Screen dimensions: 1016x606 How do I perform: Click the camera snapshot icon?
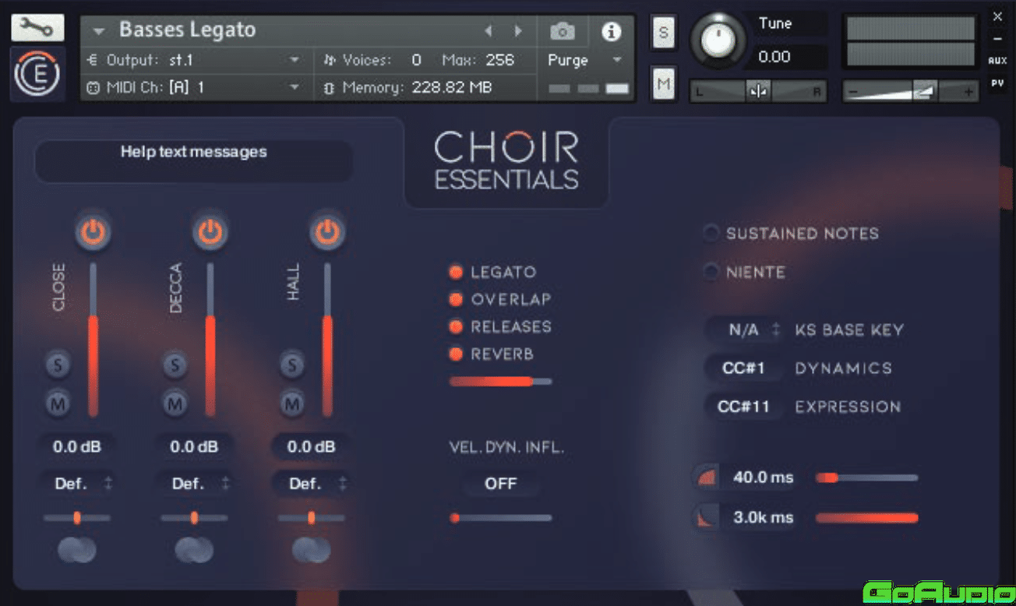(562, 31)
